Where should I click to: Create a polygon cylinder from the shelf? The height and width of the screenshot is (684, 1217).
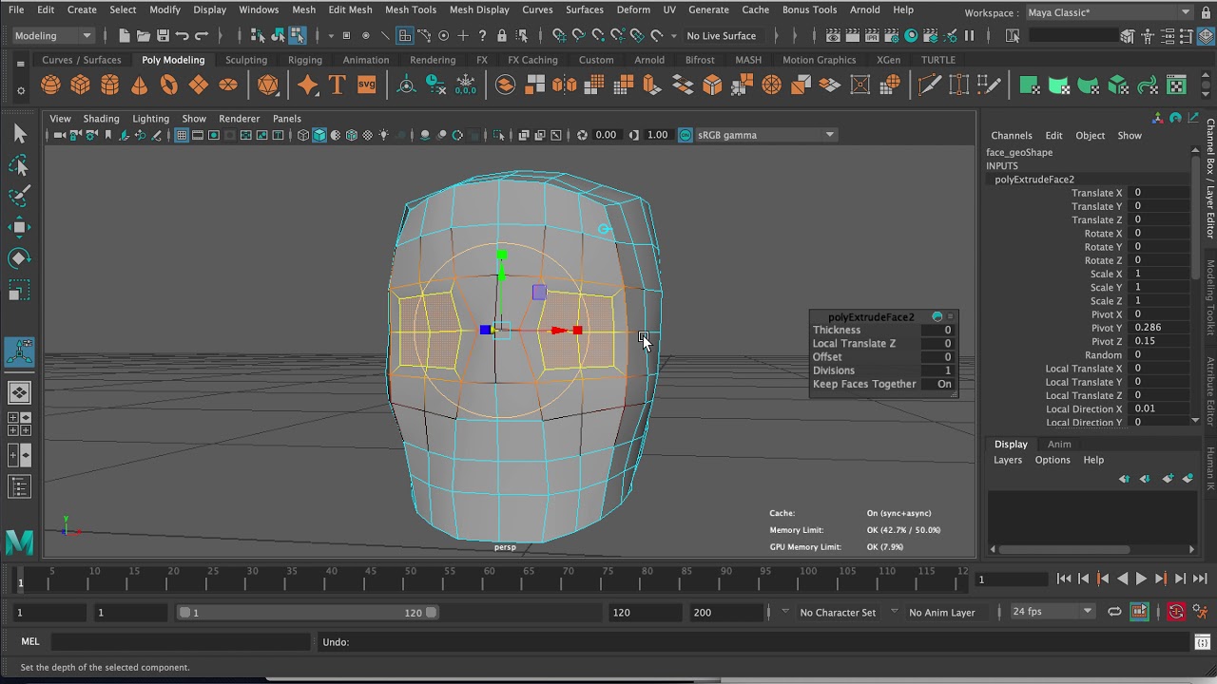pos(109,85)
